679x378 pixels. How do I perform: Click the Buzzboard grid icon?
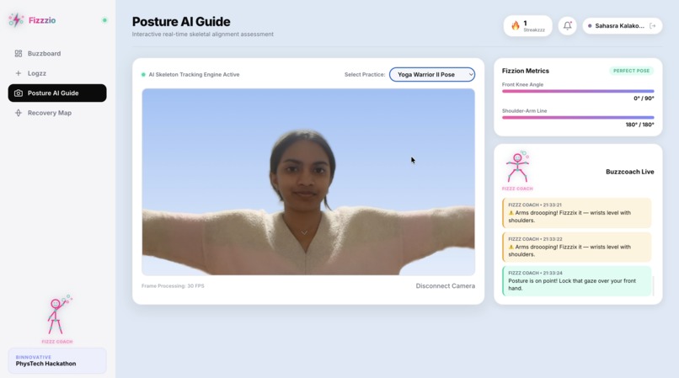pyautogui.click(x=19, y=53)
